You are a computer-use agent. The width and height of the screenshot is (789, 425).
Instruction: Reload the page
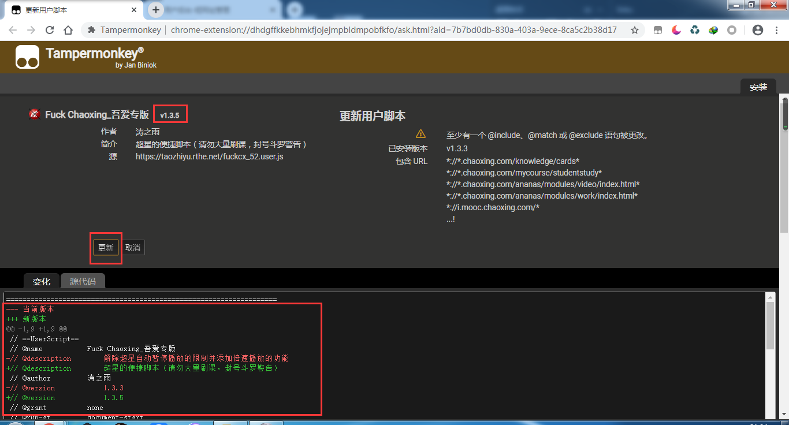(50, 30)
